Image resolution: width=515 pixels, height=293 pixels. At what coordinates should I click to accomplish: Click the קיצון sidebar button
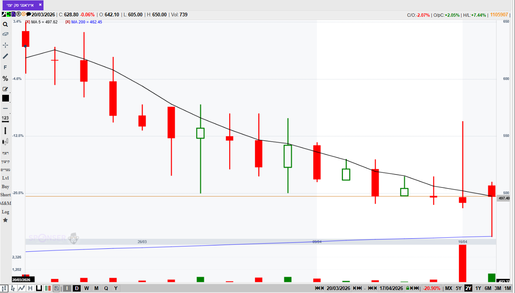(5, 161)
